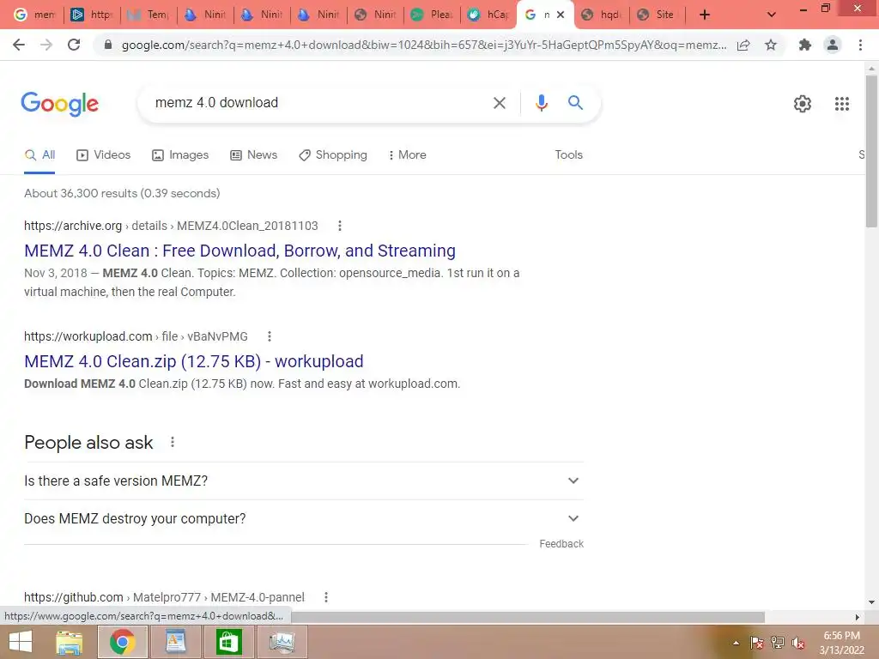The image size is (879, 659).
Task: Open options beside People also ask
Action: (173, 442)
